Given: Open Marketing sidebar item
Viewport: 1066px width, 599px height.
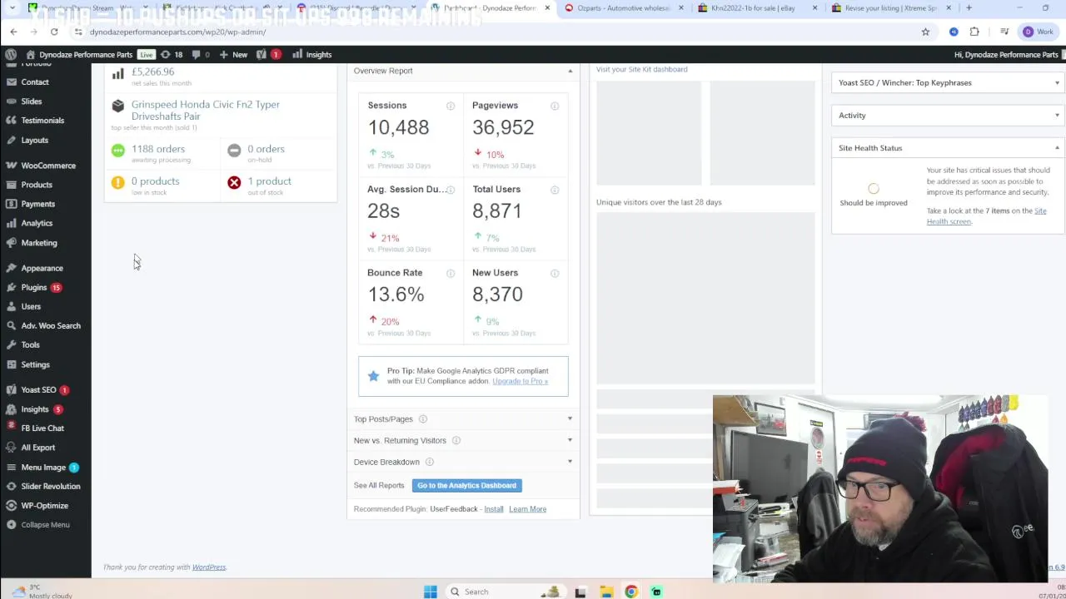Looking at the screenshot, I should coord(39,243).
